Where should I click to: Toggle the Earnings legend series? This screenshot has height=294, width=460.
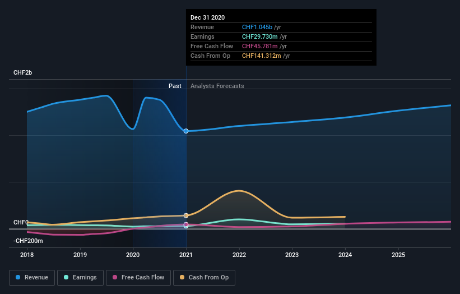80,278
